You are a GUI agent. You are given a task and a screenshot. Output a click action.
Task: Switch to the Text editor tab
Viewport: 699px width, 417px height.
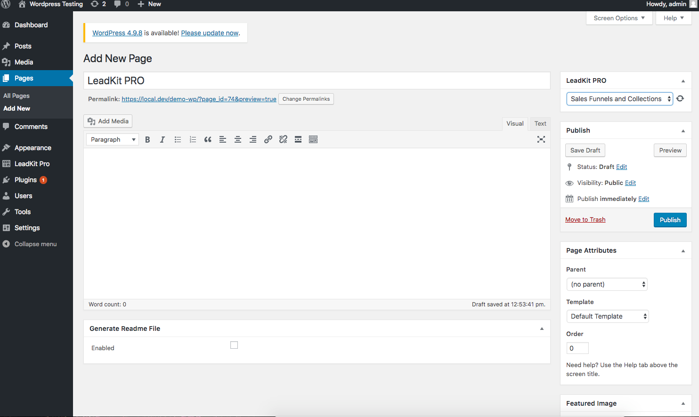pyautogui.click(x=540, y=123)
